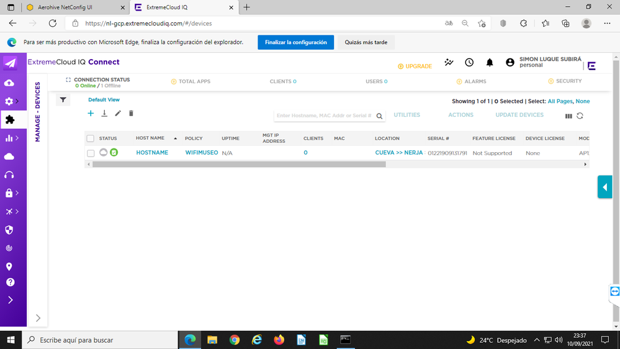
Task: Open the gear Configure sidebar icon
Action: tap(9, 101)
